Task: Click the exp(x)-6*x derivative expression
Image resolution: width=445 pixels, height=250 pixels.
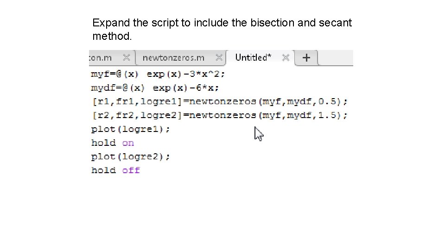Action: coord(184,87)
